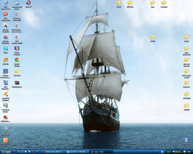Launch Internet Explorer from the Quick Launch bar
This screenshot has height=154, width=193.
23,152
